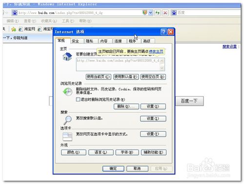Click the search box Baidu paw icon
Screen dimensions: 244x184
[174, 13]
